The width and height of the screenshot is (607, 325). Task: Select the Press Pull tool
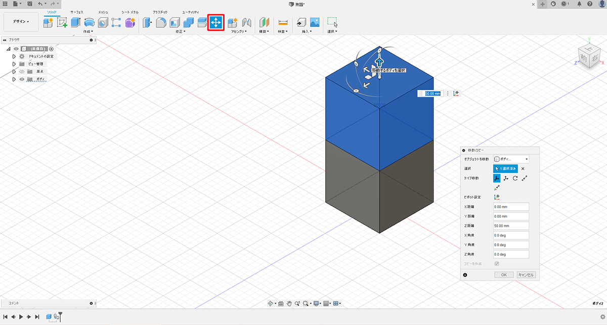147,22
